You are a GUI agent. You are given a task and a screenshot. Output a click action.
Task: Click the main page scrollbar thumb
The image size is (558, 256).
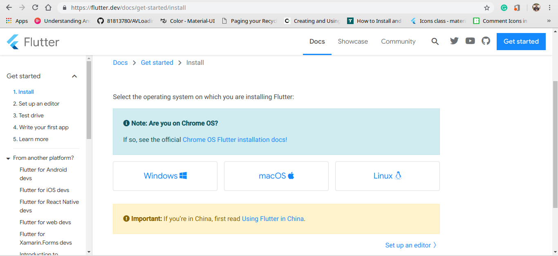coord(555,145)
